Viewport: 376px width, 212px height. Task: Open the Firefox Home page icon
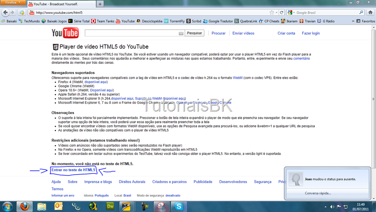click(370, 12)
